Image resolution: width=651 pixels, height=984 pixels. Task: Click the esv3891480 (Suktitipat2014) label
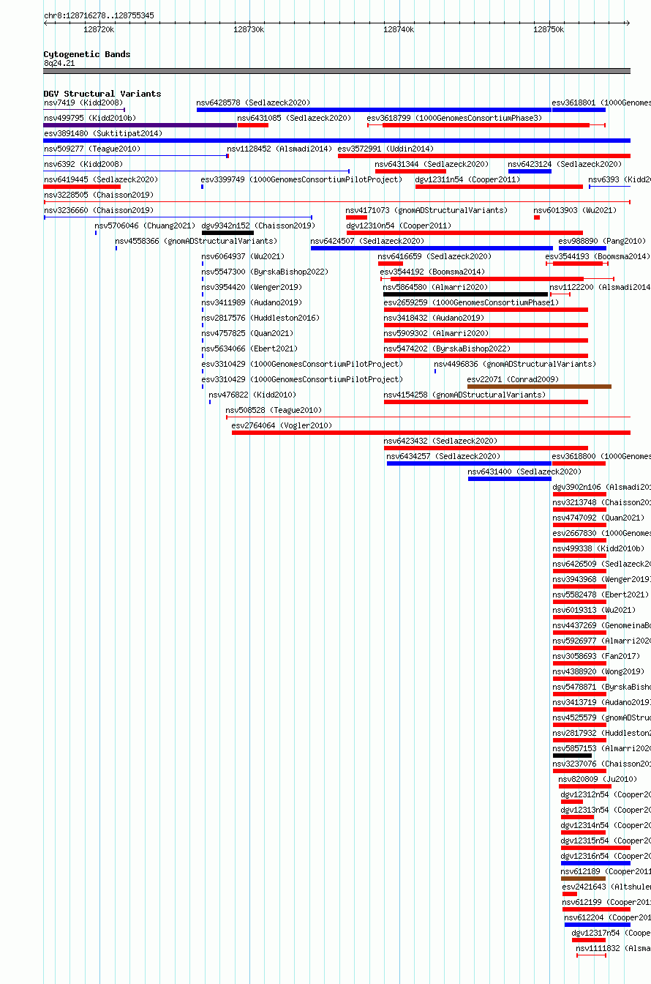click(x=103, y=133)
